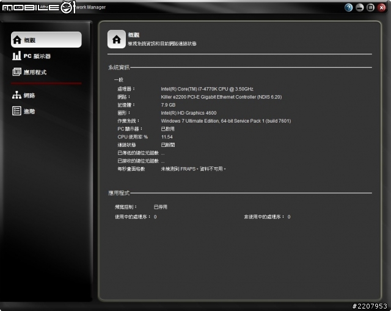This screenshot has height=311, width=391.
Task: Select the Killer e2200 Ethernet Controller text
Action: [221, 97]
